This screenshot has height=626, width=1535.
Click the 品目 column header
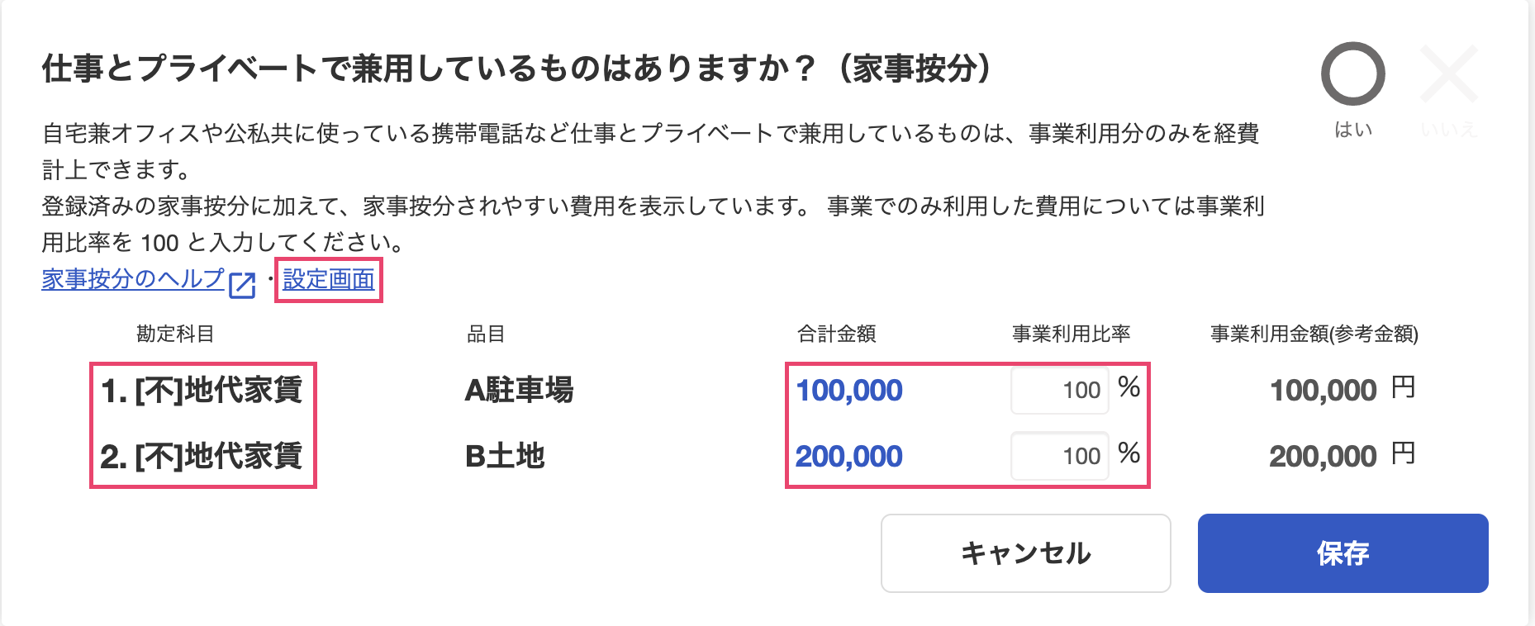point(486,334)
